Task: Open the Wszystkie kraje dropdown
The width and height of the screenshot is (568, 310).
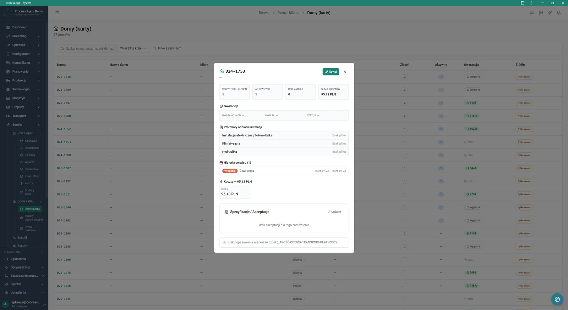Action: pyautogui.click(x=133, y=49)
